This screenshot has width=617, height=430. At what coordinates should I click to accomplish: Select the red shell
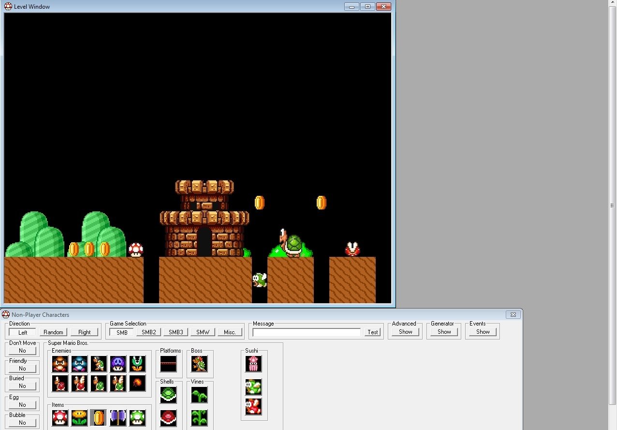click(168, 417)
